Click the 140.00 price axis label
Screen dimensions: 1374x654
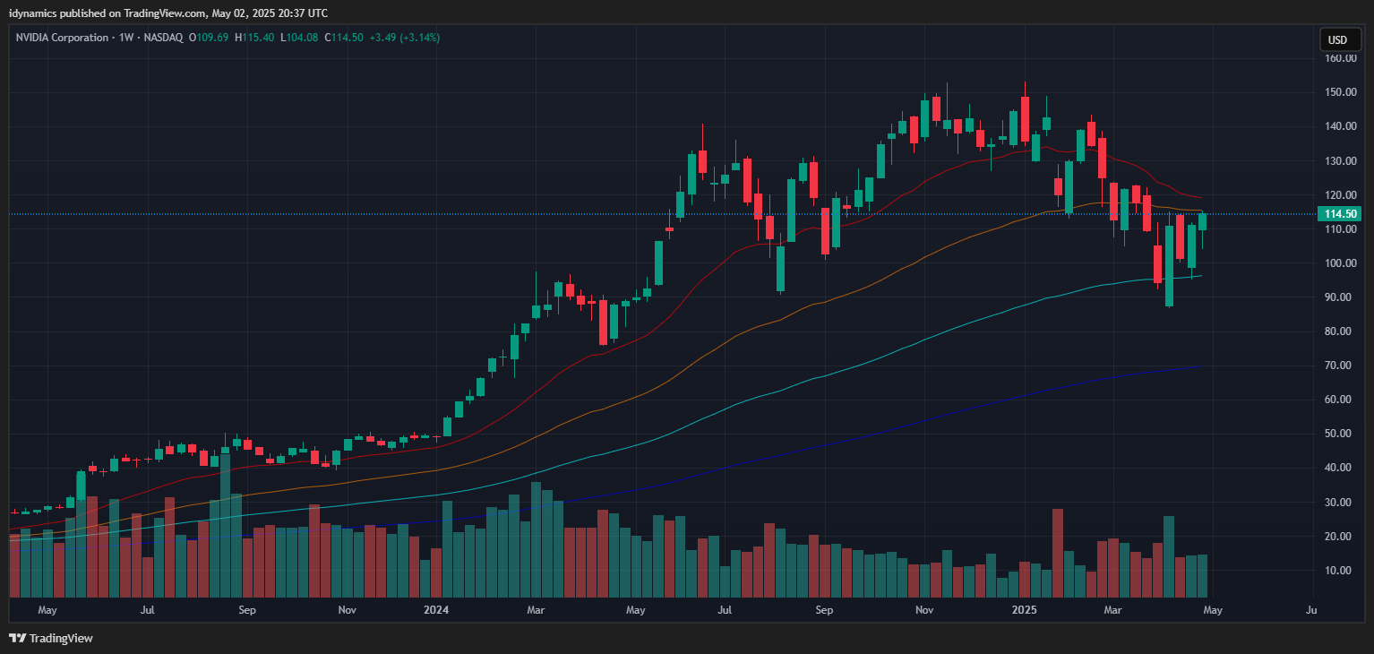[x=1340, y=126]
